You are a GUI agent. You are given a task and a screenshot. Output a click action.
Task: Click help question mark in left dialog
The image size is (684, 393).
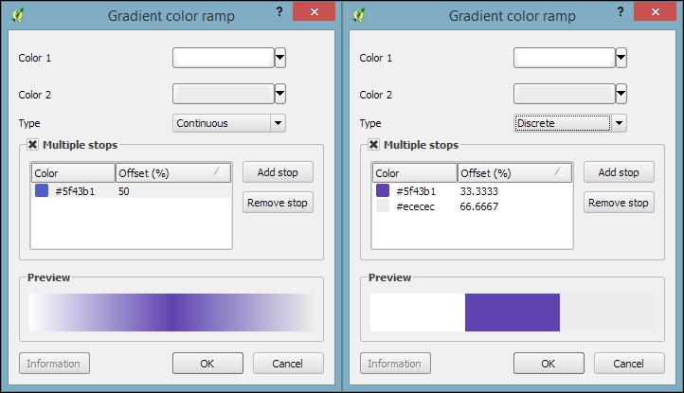coord(279,11)
